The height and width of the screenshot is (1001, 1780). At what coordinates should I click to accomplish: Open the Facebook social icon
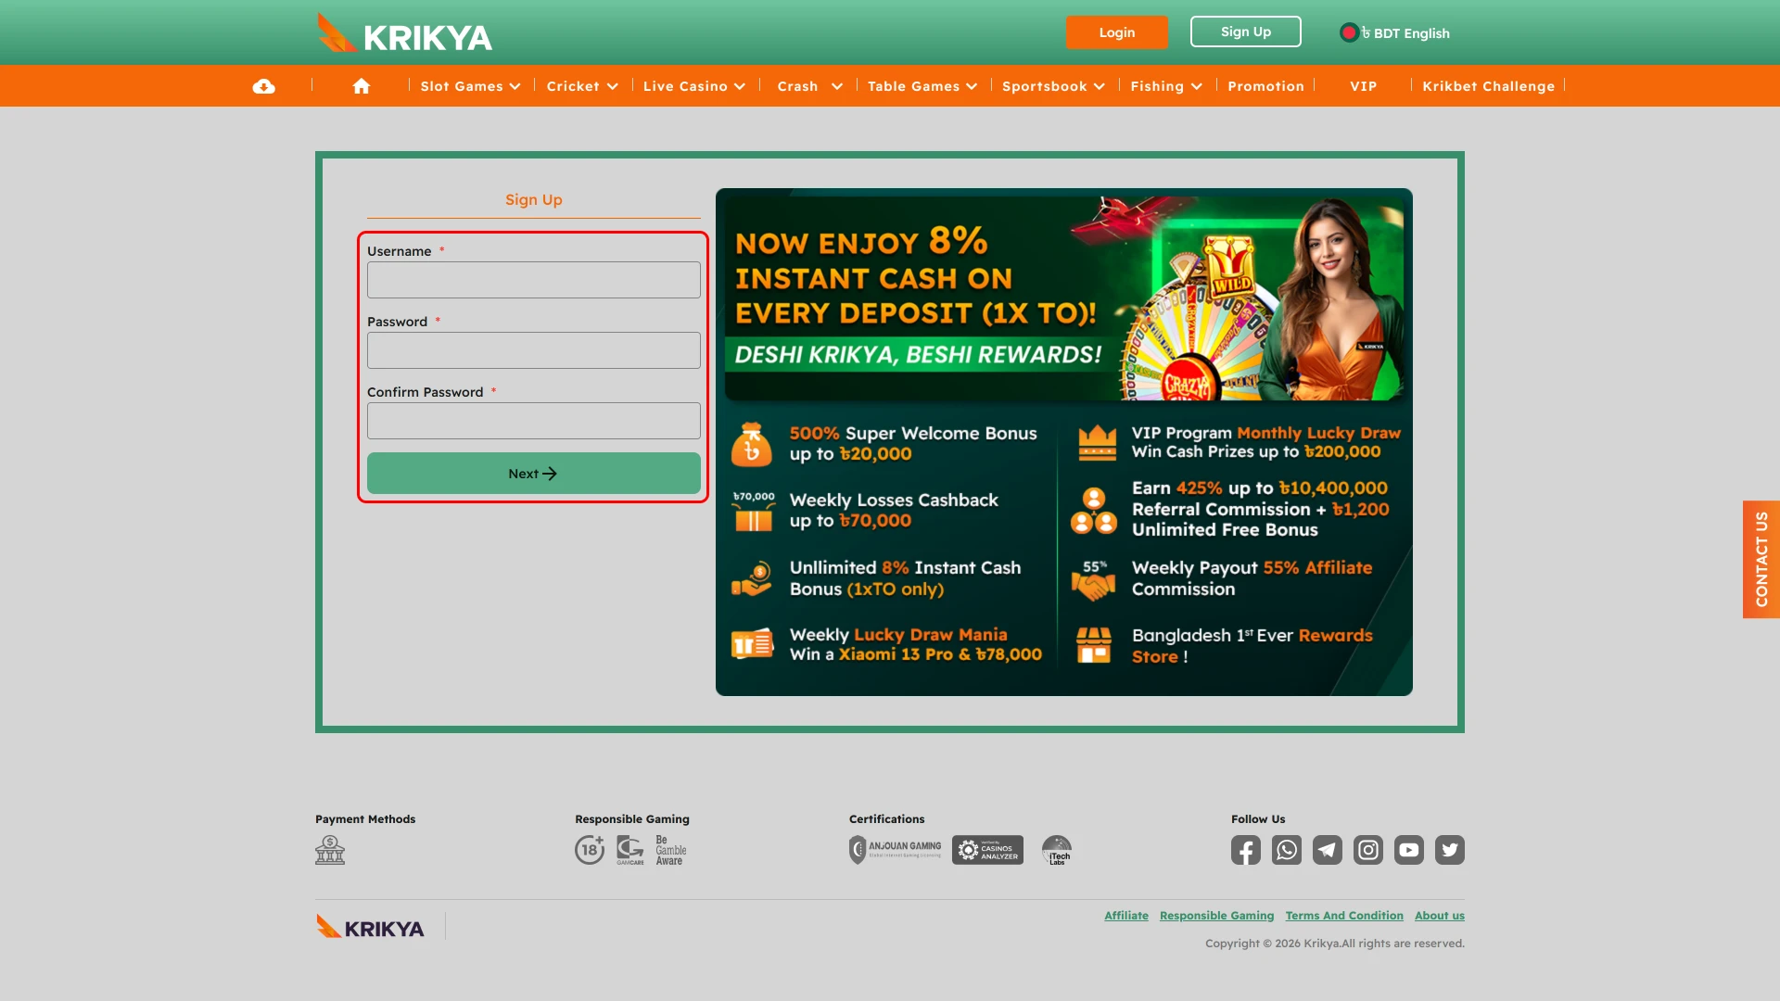1246,850
